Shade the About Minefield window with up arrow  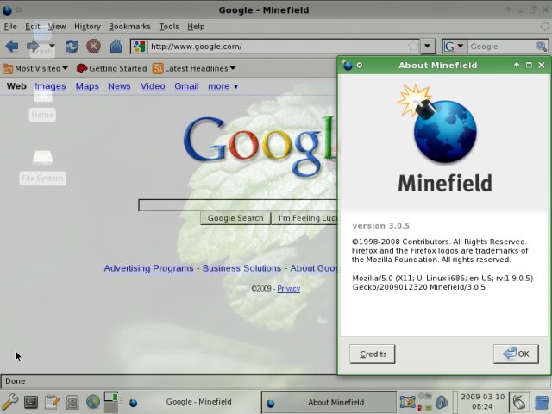point(517,66)
